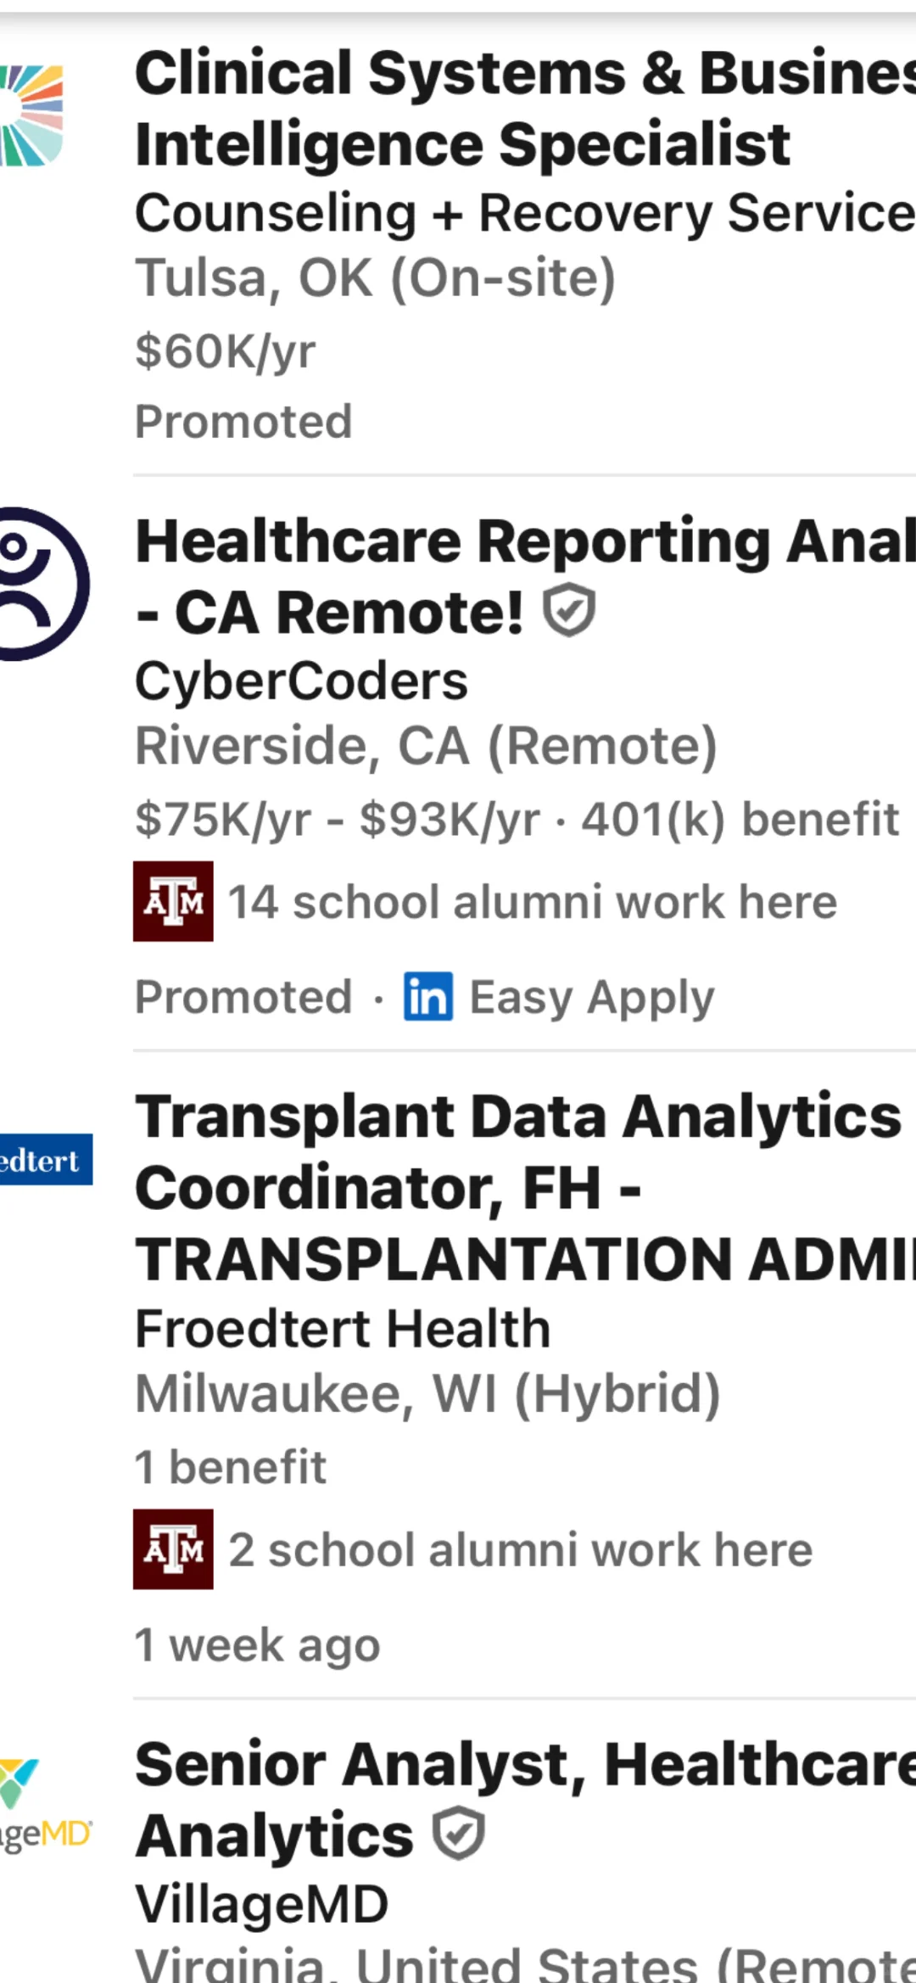Tap Texas A&M logo by 14 school alumni

(x=173, y=901)
